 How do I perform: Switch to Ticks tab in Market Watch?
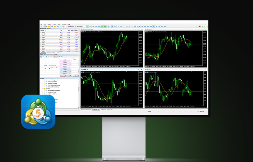[x=58, y=53]
